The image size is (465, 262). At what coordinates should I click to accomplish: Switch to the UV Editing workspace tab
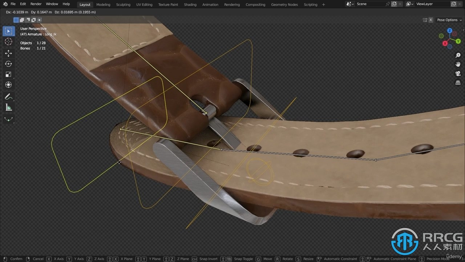(144, 4)
